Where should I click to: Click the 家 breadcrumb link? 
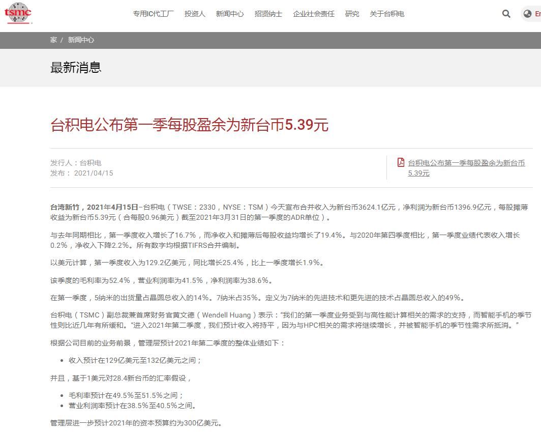tap(53, 40)
